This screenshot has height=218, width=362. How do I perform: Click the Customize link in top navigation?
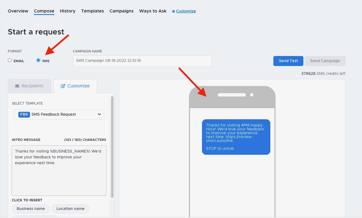coord(186,11)
